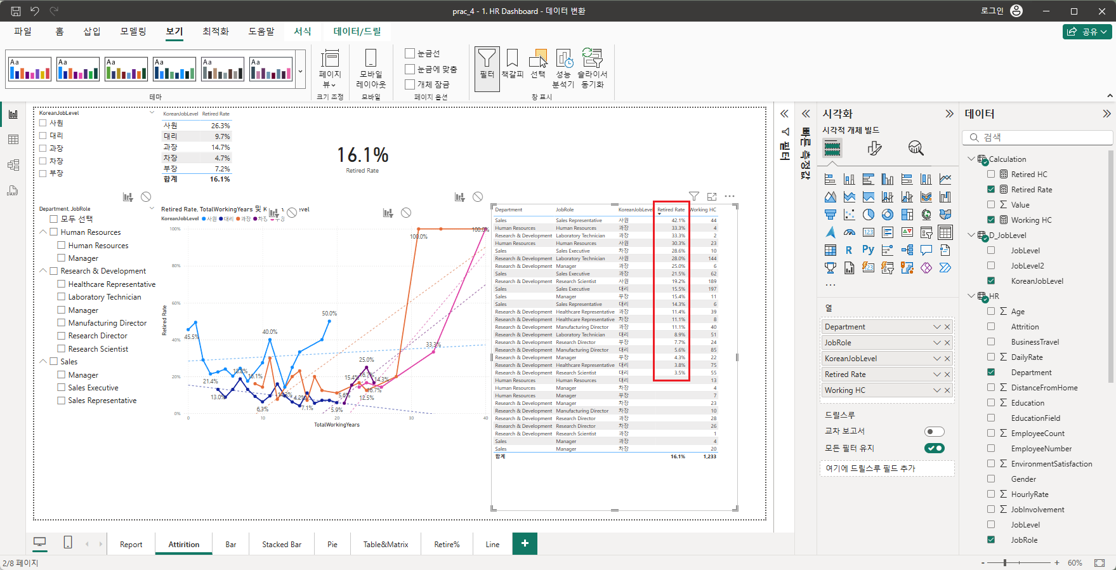Choose the KPI visual icon
This screenshot has height=570, width=1116.
[x=907, y=232]
